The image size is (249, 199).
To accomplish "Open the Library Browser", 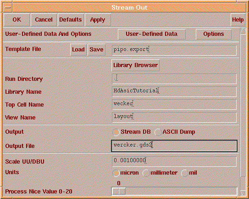I will pos(135,65).
